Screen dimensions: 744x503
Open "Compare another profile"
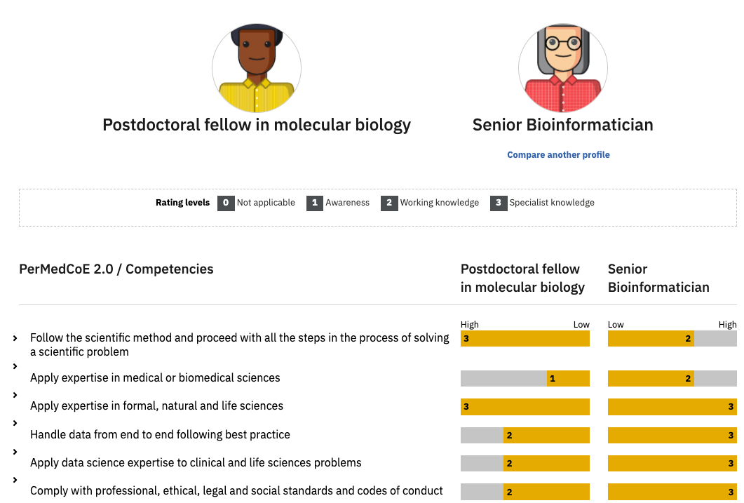pos(558,154)
